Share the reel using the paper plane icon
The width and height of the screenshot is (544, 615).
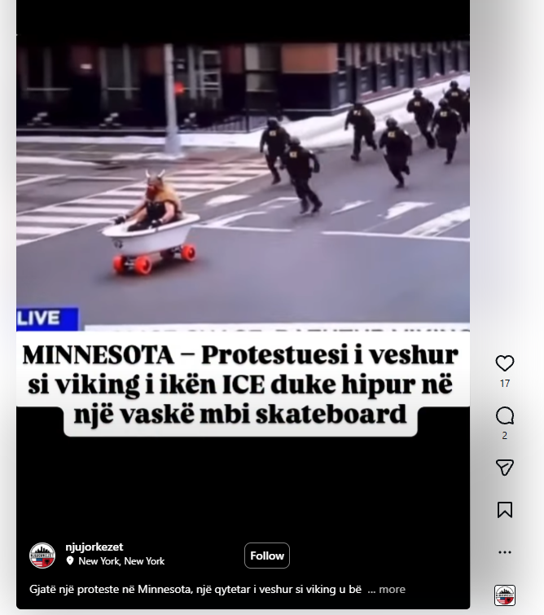coord(504,467)
